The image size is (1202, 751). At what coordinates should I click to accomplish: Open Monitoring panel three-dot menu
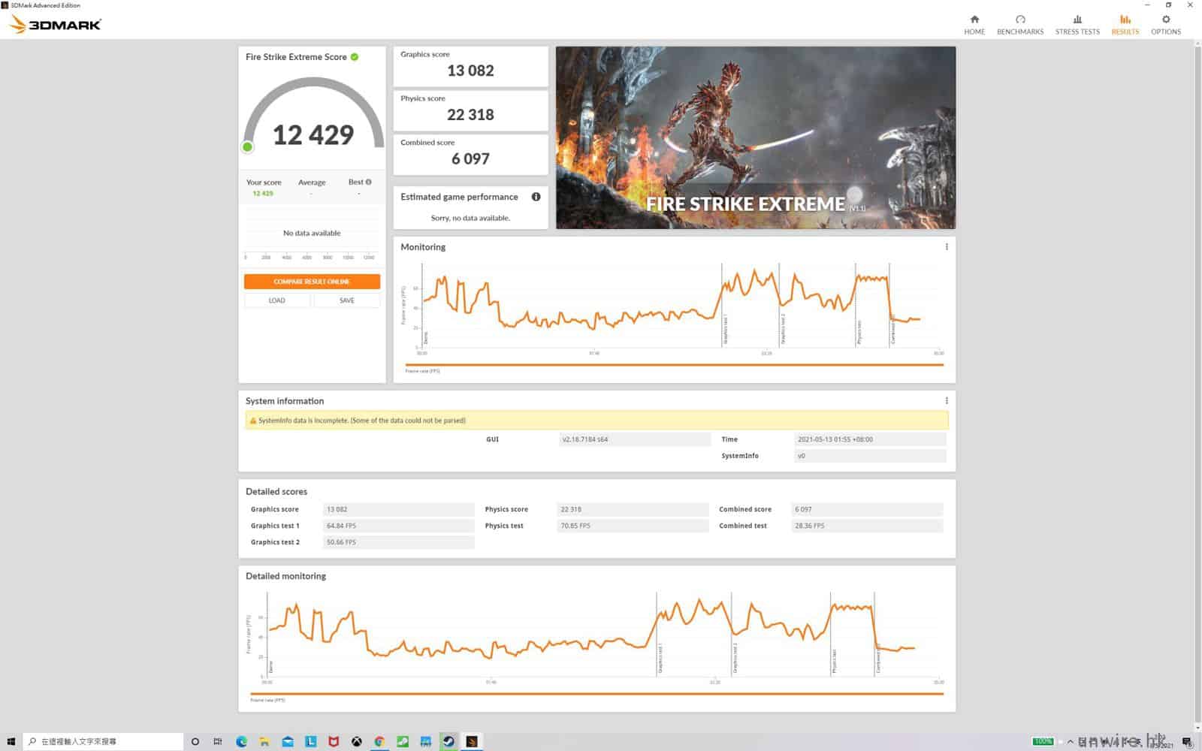[x=946, y=247]
